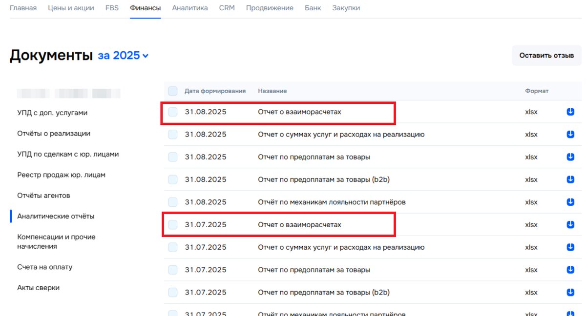Open the Главная tab

click(23, 8)
